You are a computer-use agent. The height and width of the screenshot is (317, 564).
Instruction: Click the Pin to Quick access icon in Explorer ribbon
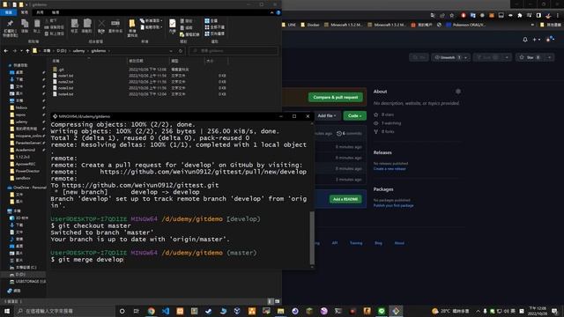click(x=10, y=24)
